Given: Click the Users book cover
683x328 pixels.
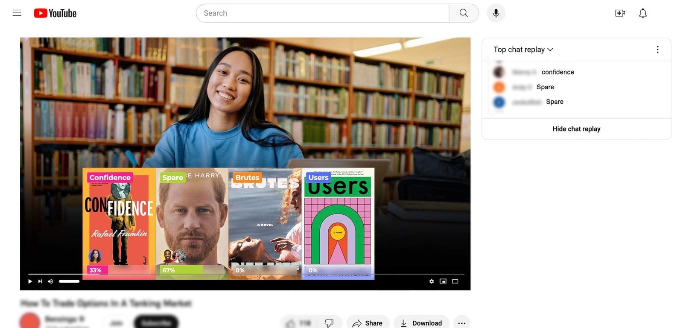Looking at the screenshot, I should click(x=338, y=223).
